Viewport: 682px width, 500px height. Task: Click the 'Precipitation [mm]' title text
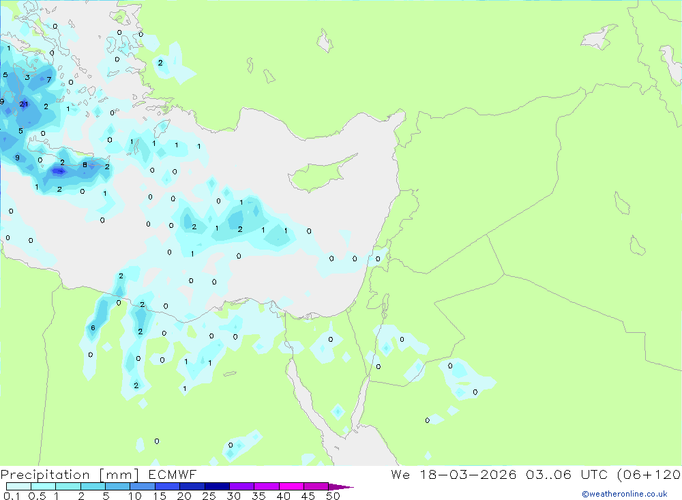tap(70, 475)
